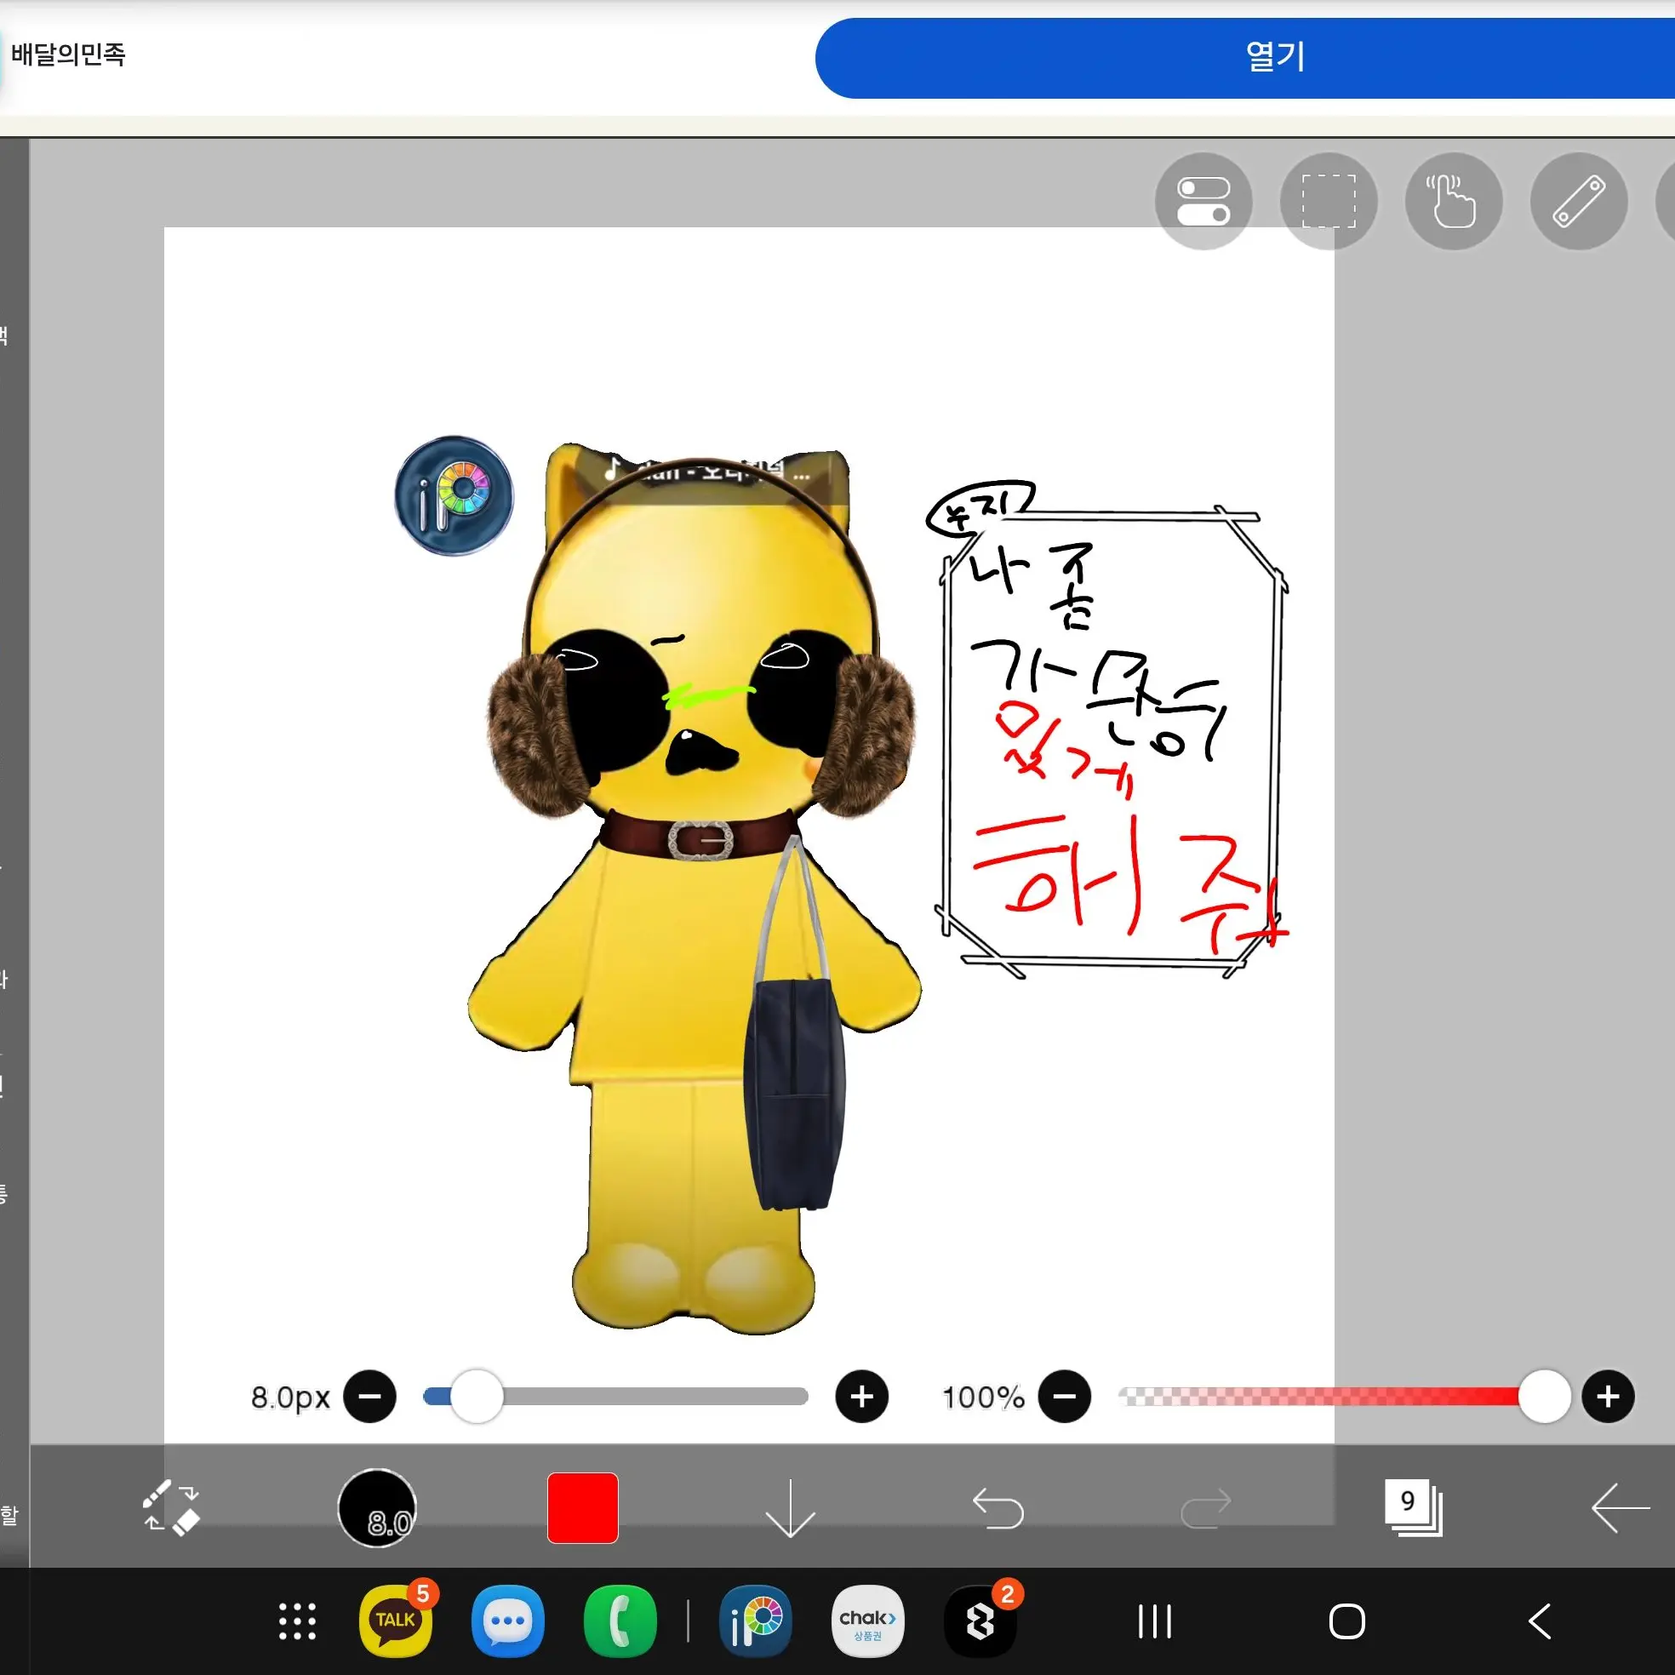Tap the home navigation button
The height and width of the screenshot is (1675, 1675).
click(1347, 1621)
